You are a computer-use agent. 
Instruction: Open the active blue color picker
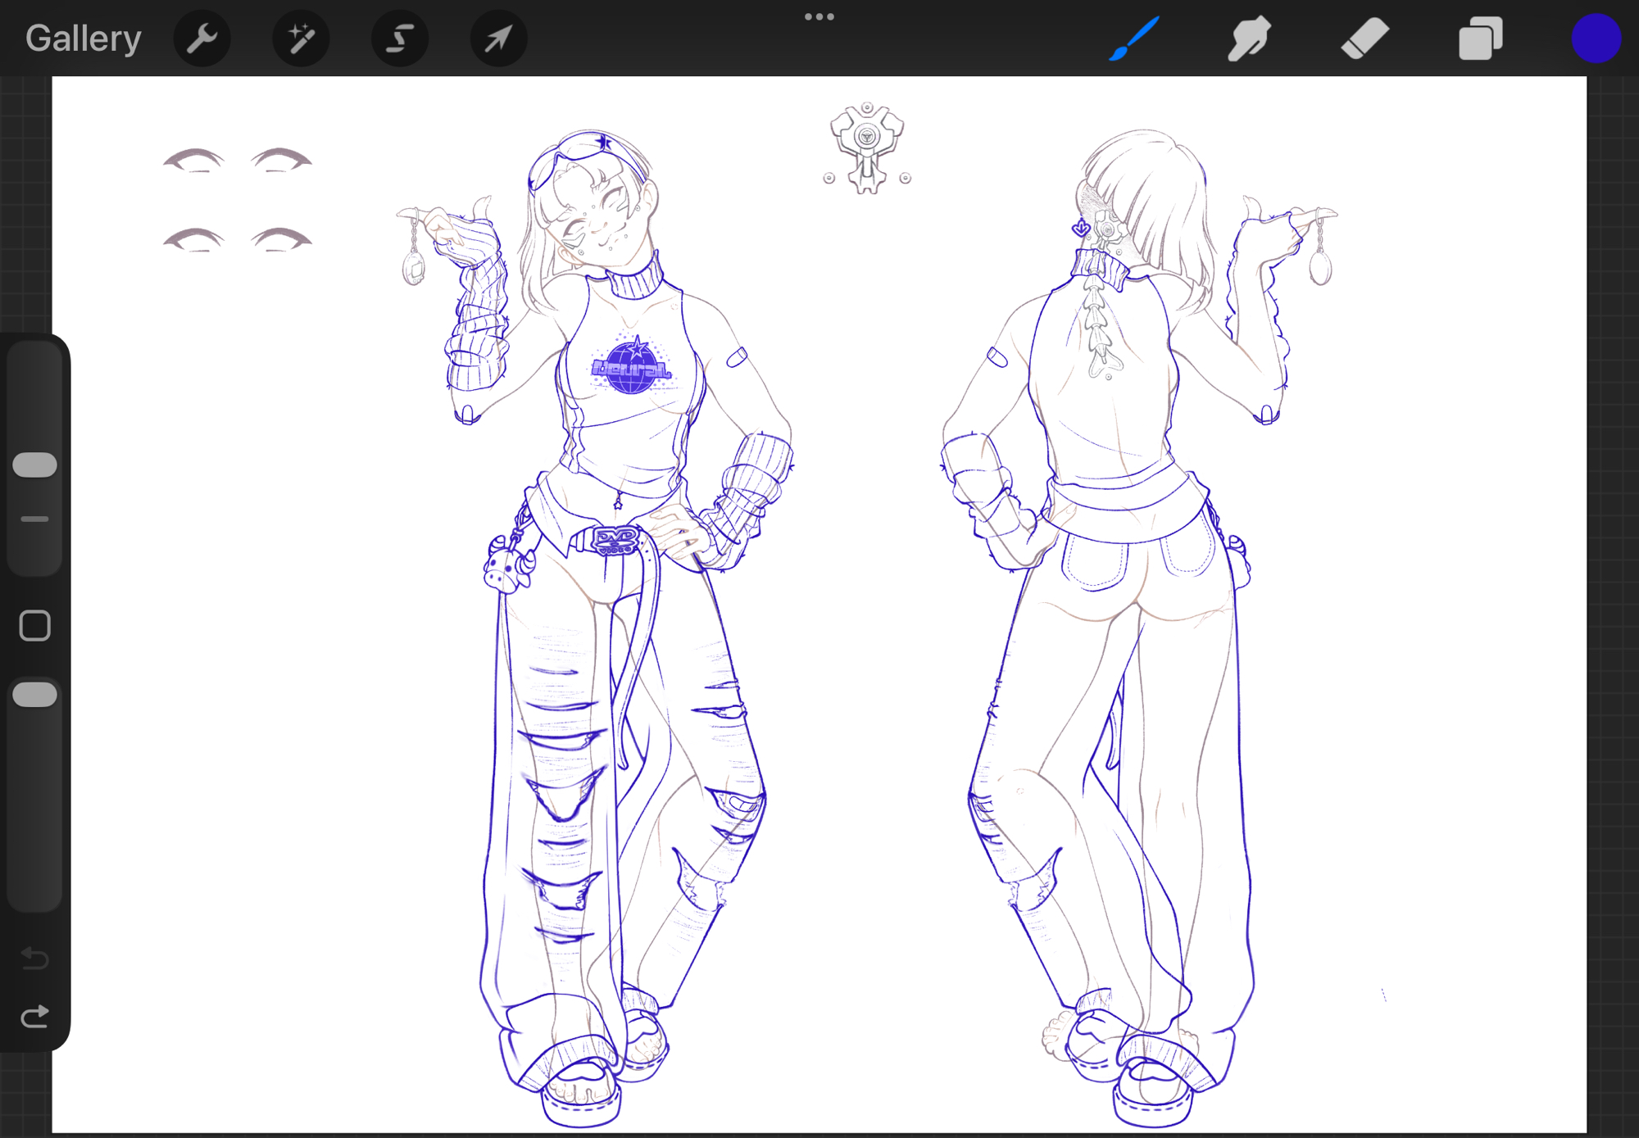(1596, 39)
